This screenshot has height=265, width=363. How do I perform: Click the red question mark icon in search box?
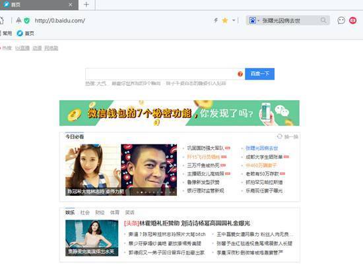point(240,74)
